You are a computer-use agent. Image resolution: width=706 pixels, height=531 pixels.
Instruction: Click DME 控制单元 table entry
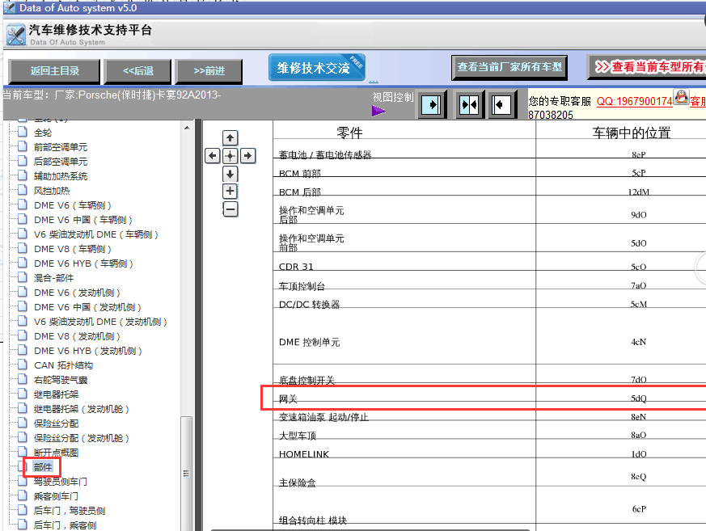(309, 342)
